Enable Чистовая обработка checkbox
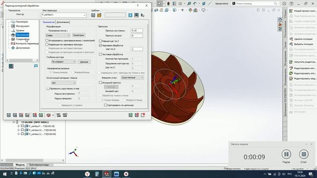Image resolution: width=317 pixels, height=178 pixels. tap(100, 54)
